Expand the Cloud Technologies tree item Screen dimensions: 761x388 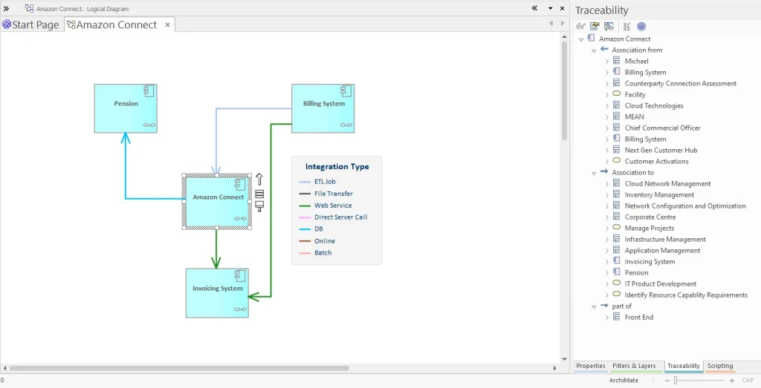(606, 106)
